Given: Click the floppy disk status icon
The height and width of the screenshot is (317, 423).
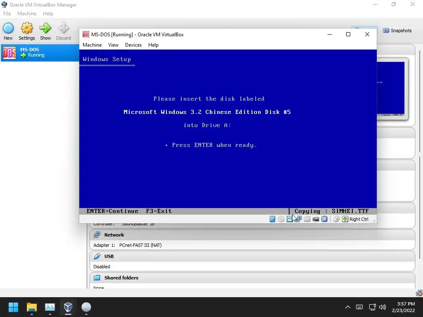Looking at the screenshot, I should [290, 219].
